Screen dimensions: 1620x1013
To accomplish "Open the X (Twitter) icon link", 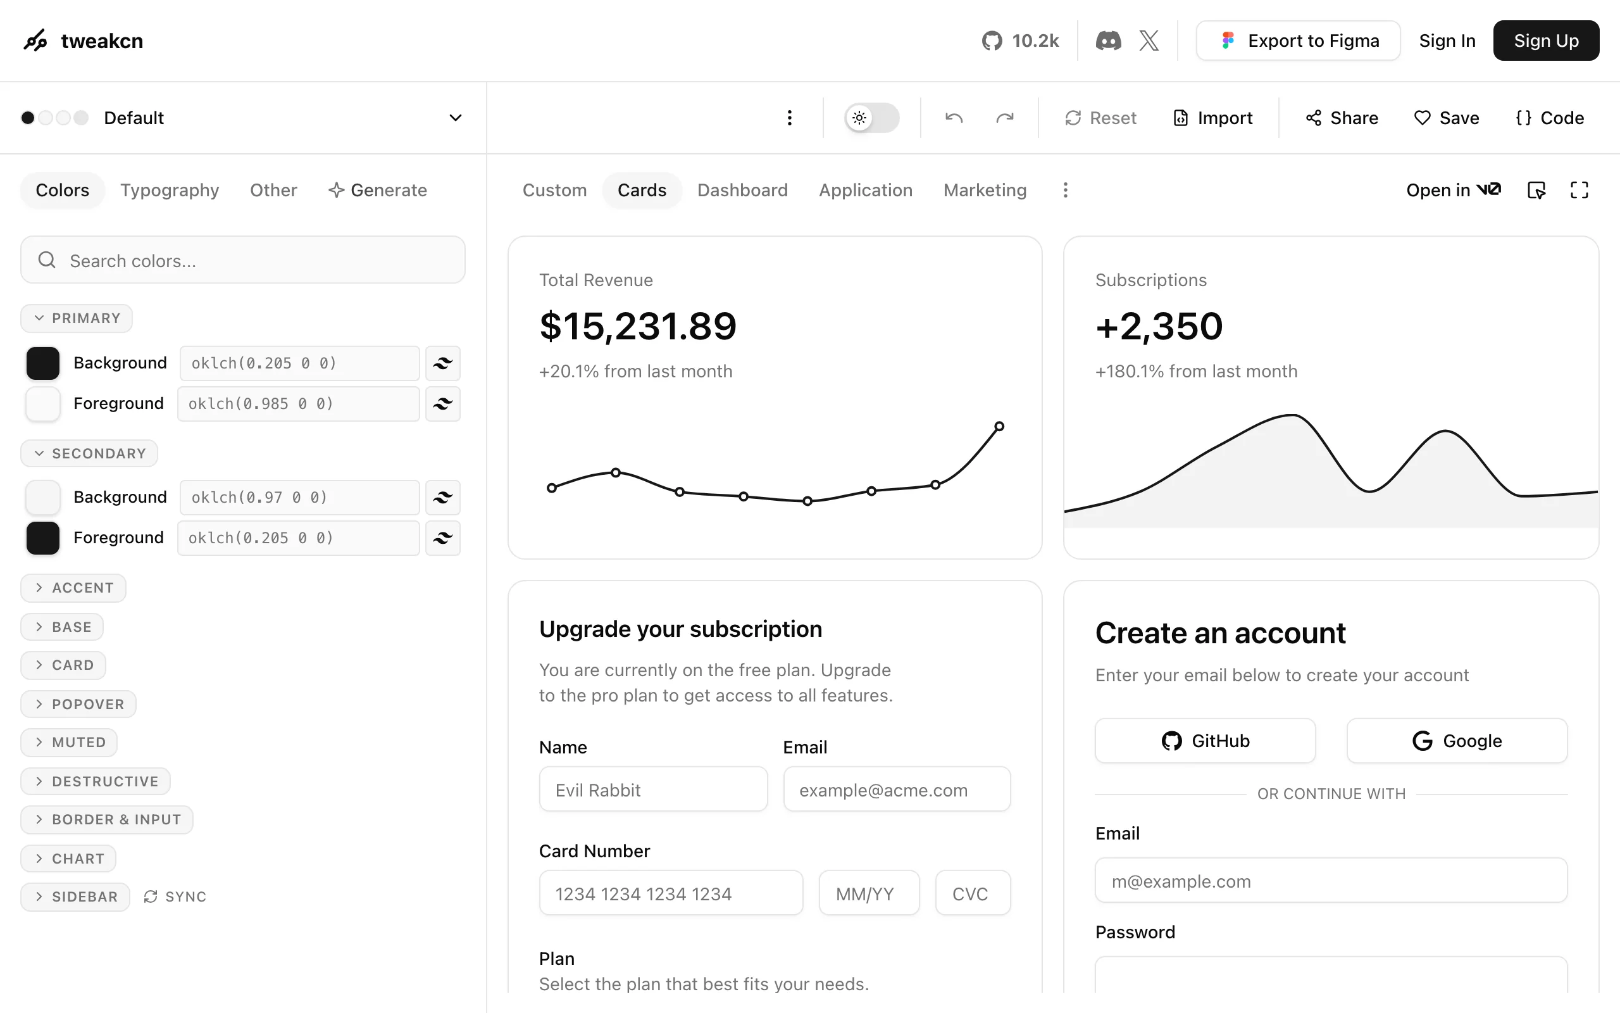I will (1149, 41).
